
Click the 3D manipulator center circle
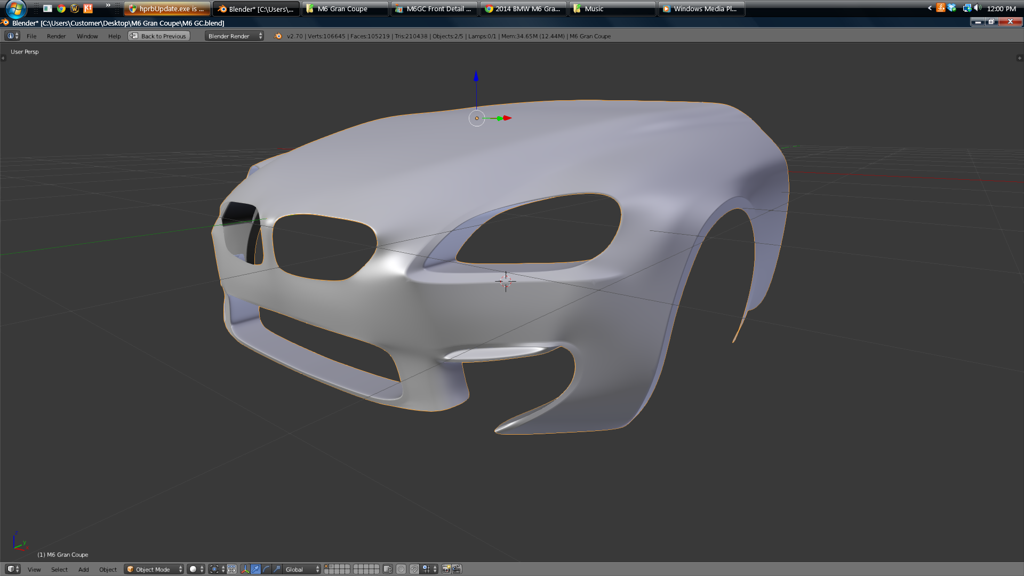point(477,118)
